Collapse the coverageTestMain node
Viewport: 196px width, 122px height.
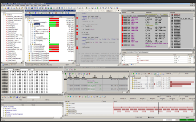pos(31,26)
